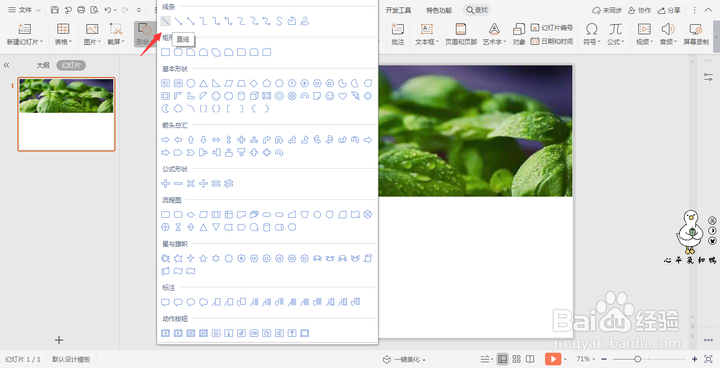Viewport: 720px width, 368px height.
Task: Collapse the left slide panel
Action: [x=6, y=65]
